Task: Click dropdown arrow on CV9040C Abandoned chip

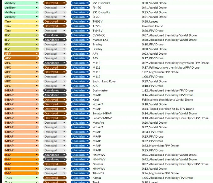Action: [x=64, y=35]
